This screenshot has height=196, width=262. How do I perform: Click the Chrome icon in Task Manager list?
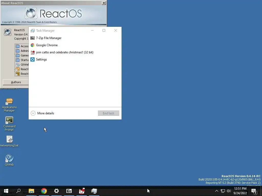32,45
